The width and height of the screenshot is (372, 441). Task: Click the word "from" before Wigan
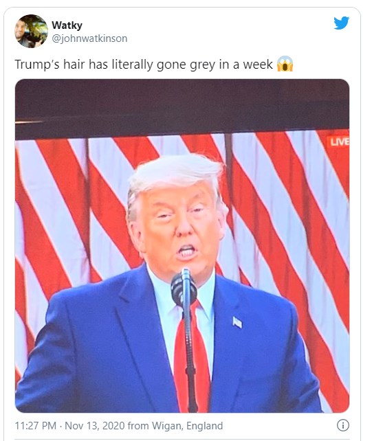coord(138,425)
